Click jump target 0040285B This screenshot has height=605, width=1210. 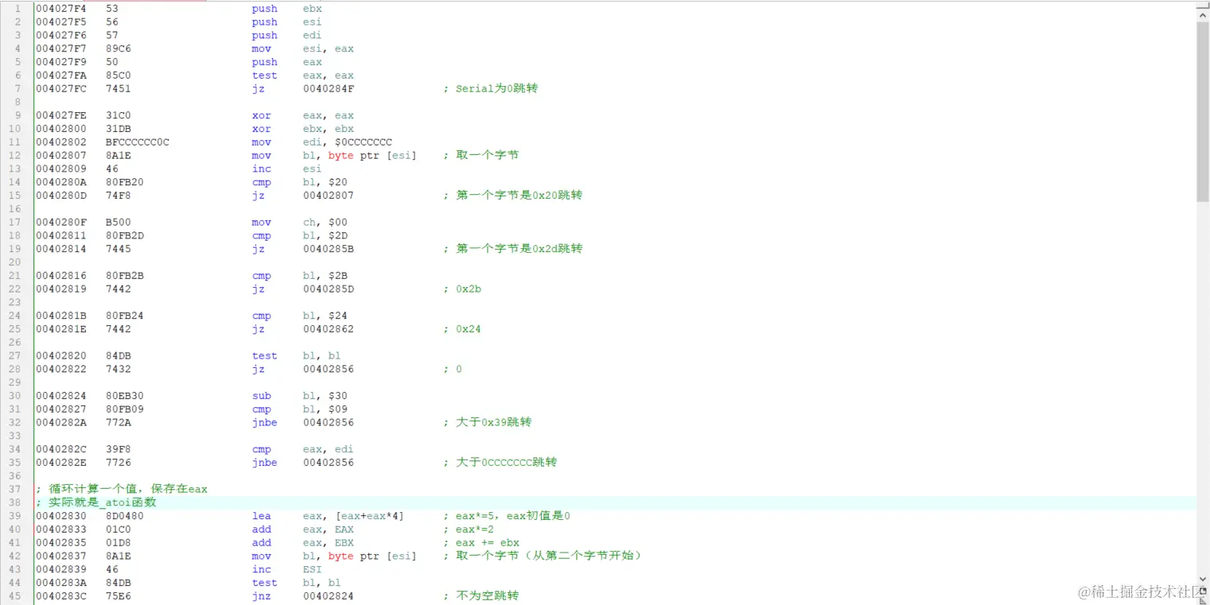(x=329, y=249)
